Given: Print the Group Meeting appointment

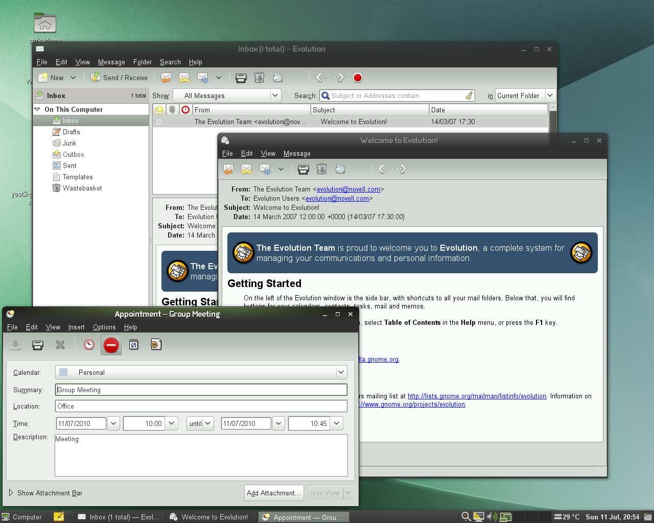Looking at the screenshot, I should [38, 345].
